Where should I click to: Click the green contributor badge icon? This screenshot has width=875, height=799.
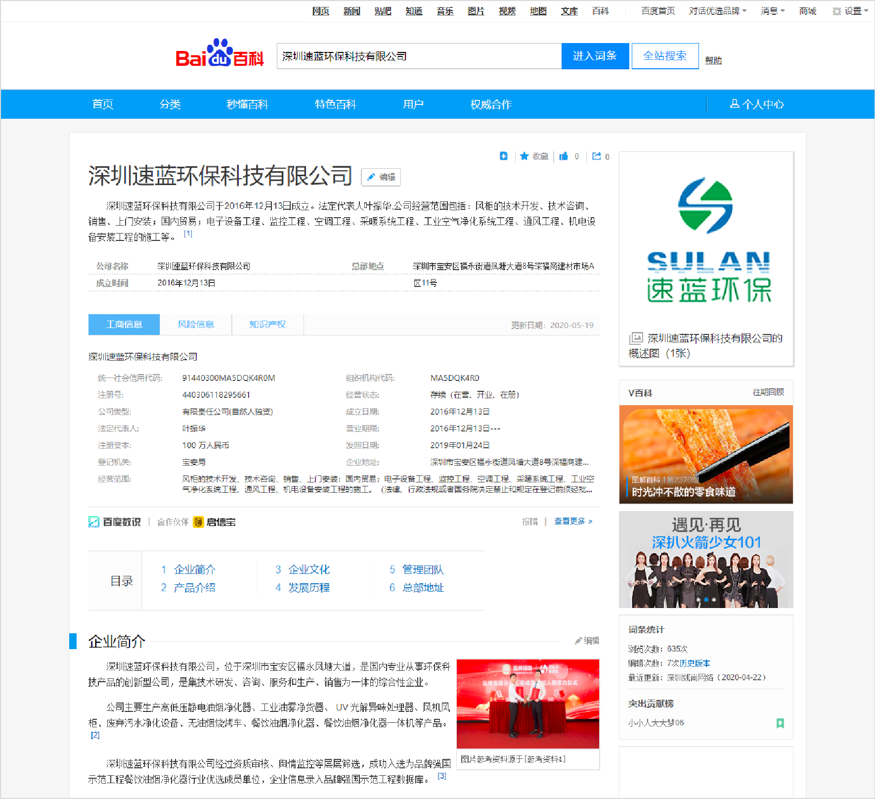coord(780,723)
